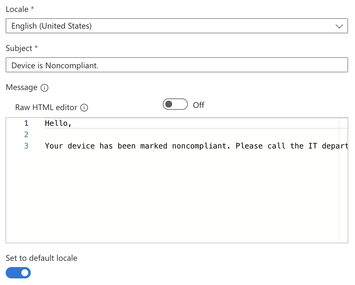355x285 pixels.
Task: Open the English (United States) locale selector
Action: (176, 26)
